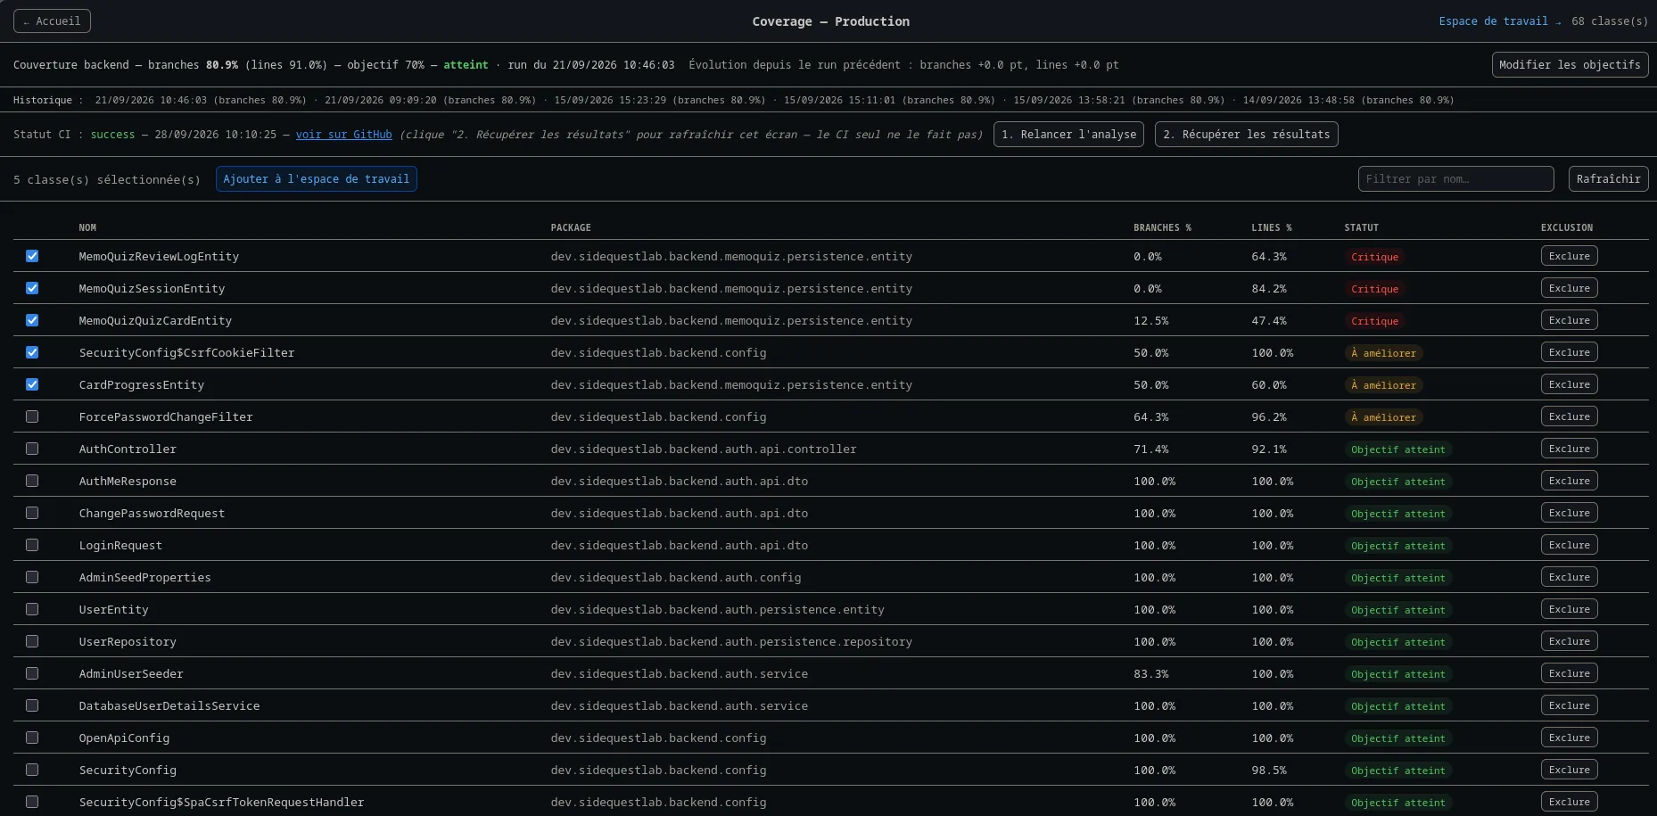Exclude the AdminSeedProperties class
This screenshot has width=1657, height=816.
point(1569,577)
